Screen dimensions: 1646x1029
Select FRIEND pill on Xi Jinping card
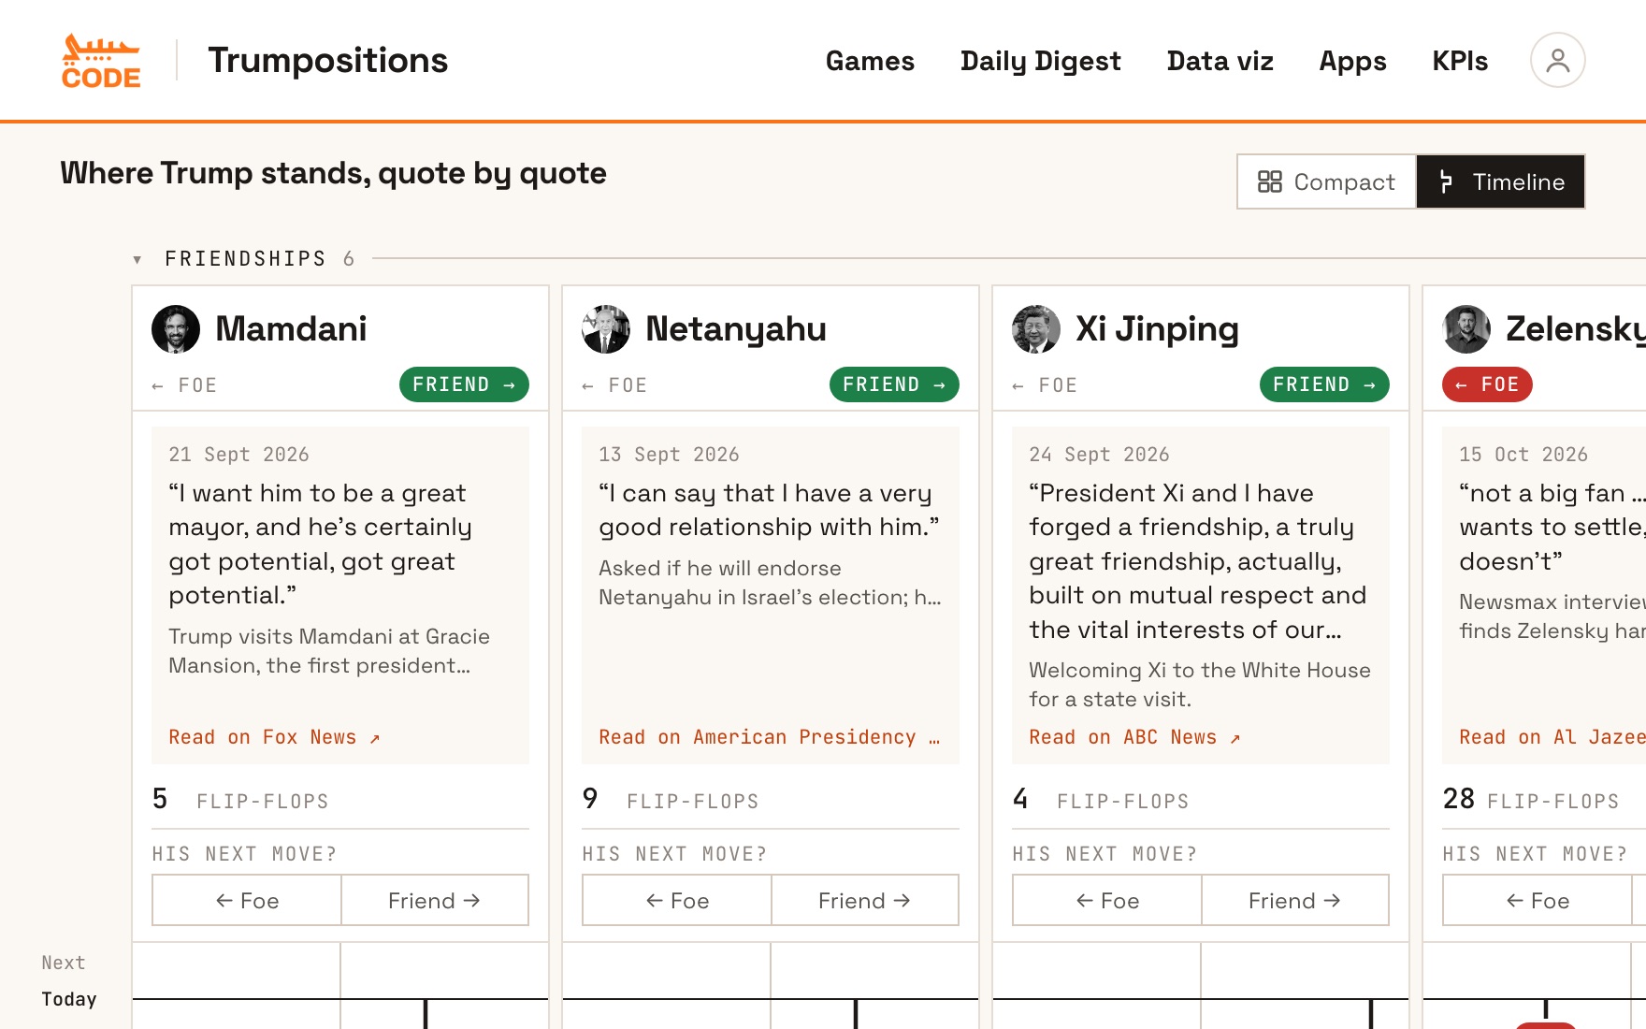[x=1324, y=384]
